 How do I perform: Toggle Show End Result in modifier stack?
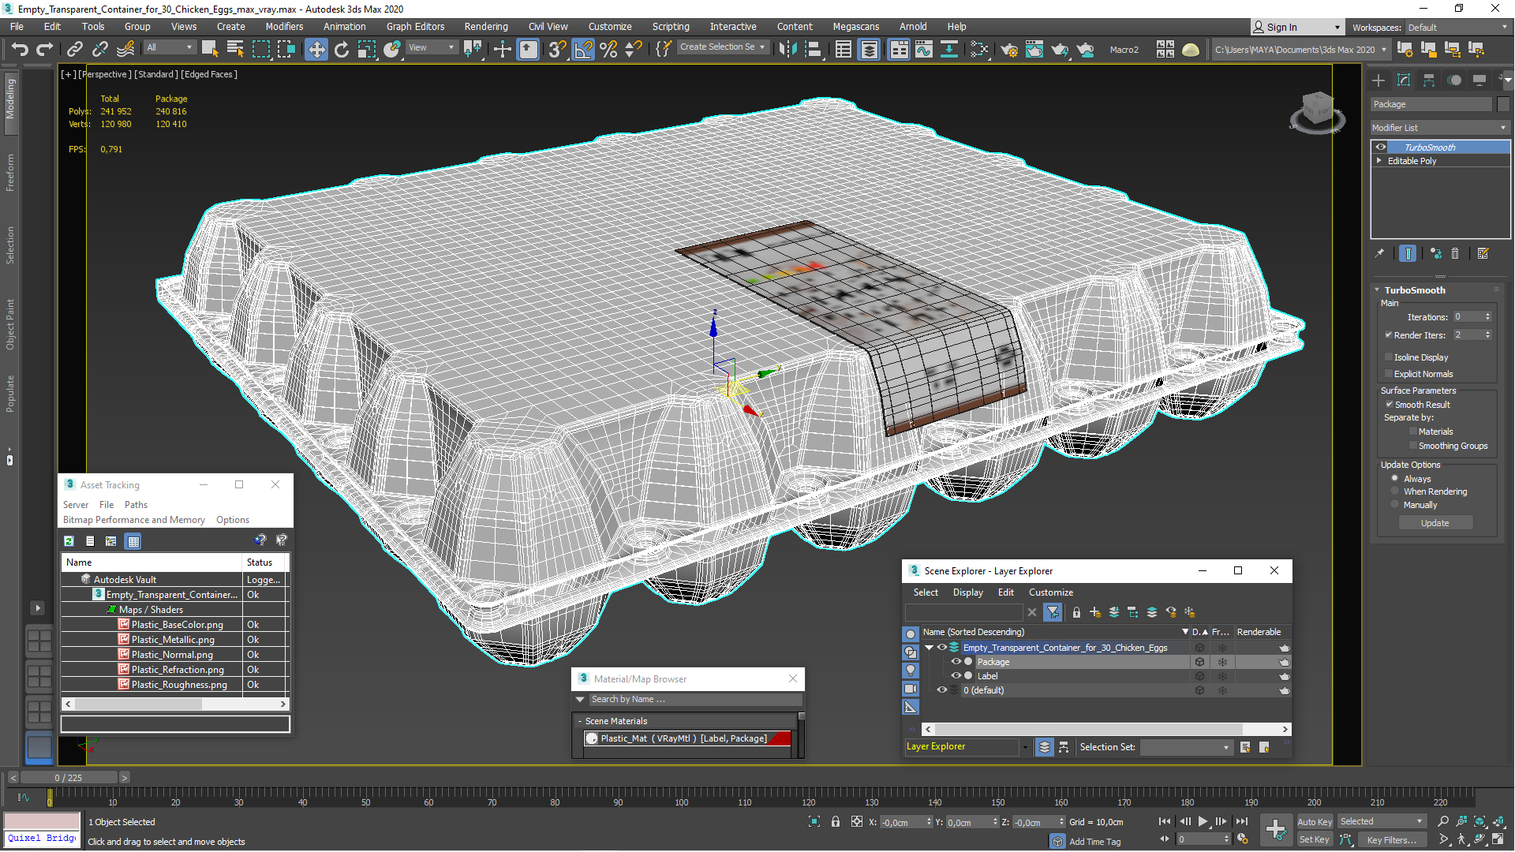click(1408, 253)
